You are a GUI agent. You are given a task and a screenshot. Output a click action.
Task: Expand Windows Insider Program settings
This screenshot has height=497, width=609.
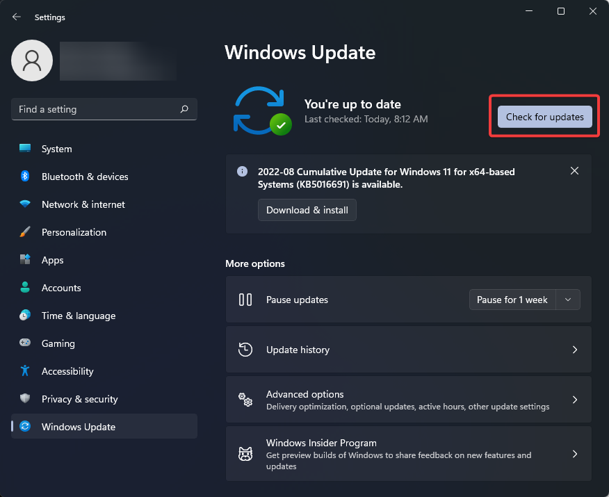click(x=574, y=454)
